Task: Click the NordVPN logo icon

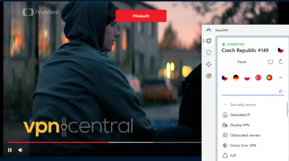Action: (208, 30)
